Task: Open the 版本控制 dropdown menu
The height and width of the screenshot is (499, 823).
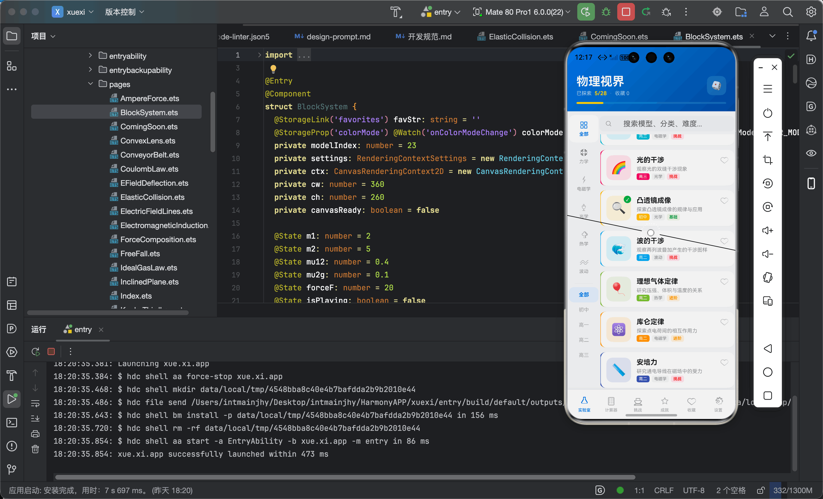Action: coord(125,12)
